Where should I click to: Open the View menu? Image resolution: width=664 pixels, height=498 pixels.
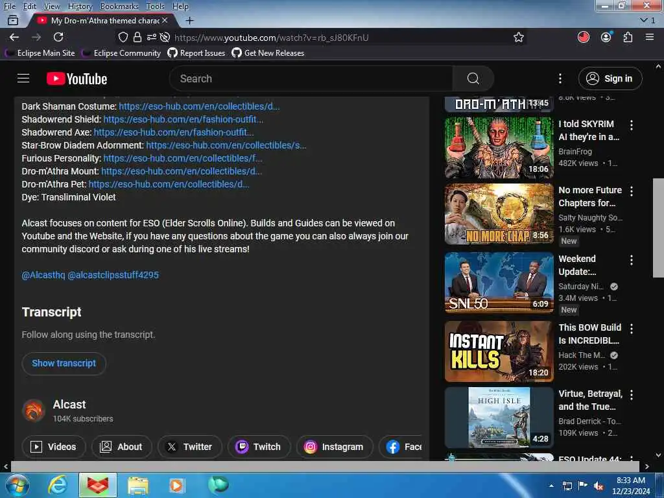tap(52, 6)
